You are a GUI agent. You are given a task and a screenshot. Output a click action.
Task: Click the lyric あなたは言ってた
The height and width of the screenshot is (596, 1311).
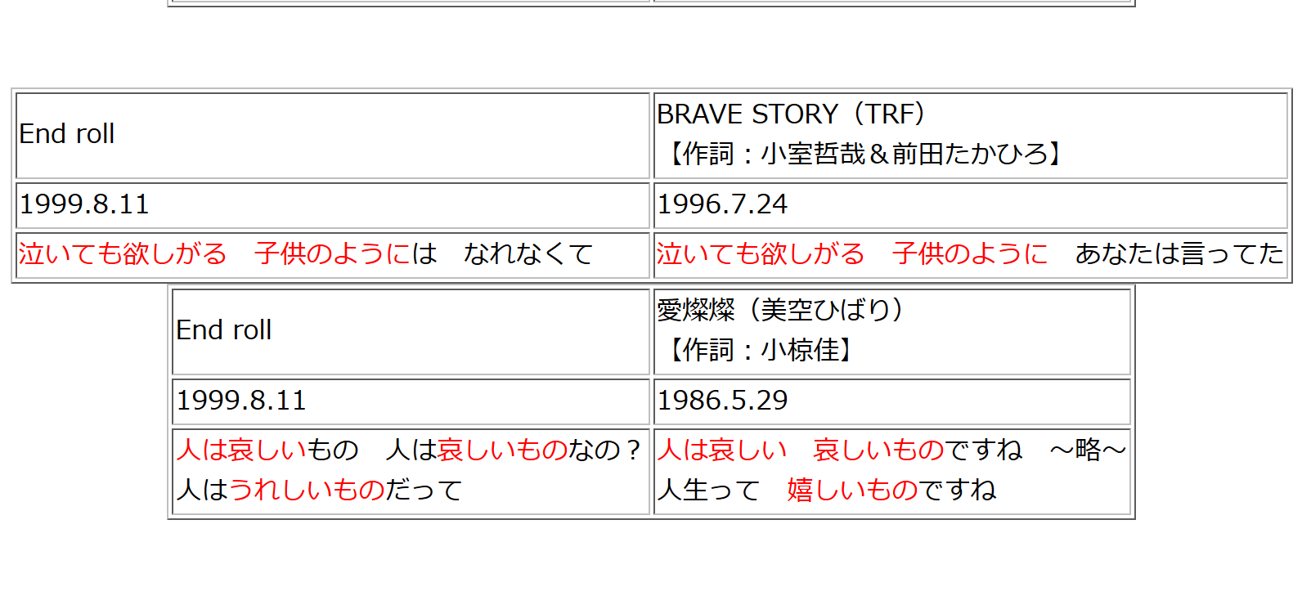click(1179, 254)
